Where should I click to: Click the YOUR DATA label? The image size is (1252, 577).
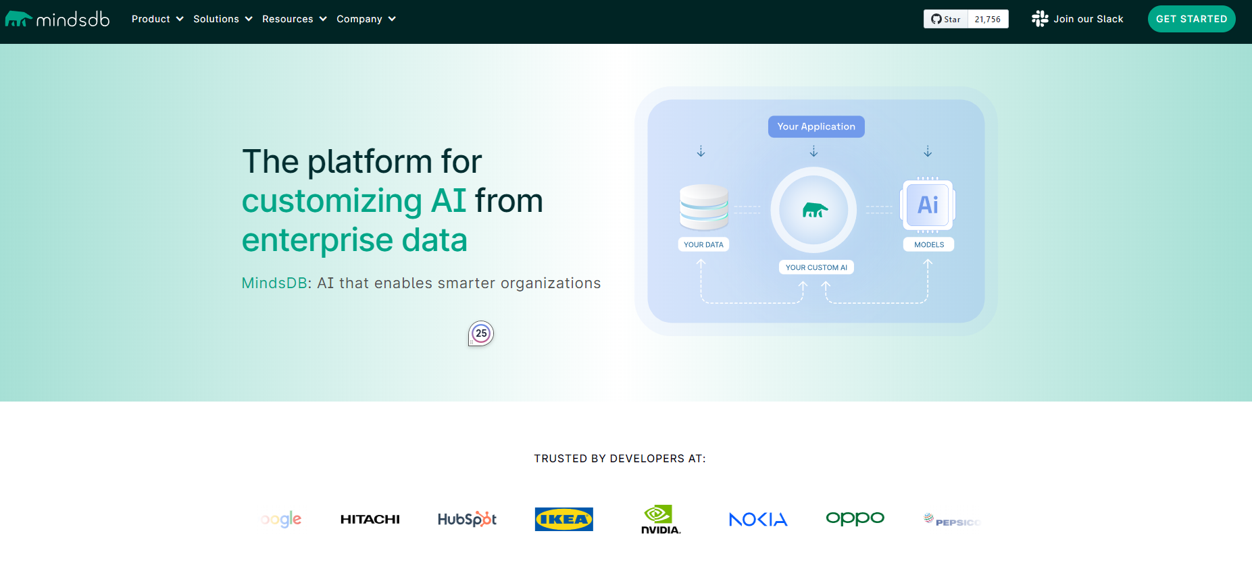click(x=703, y=245)
